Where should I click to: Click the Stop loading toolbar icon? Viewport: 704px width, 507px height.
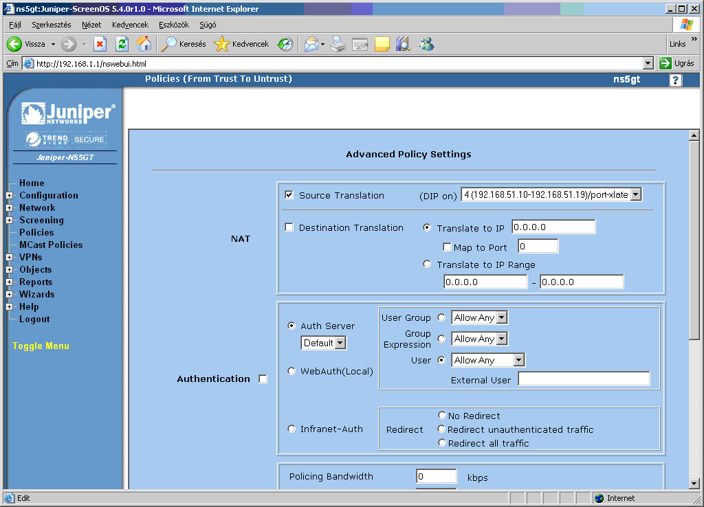(x=100, y=44)
